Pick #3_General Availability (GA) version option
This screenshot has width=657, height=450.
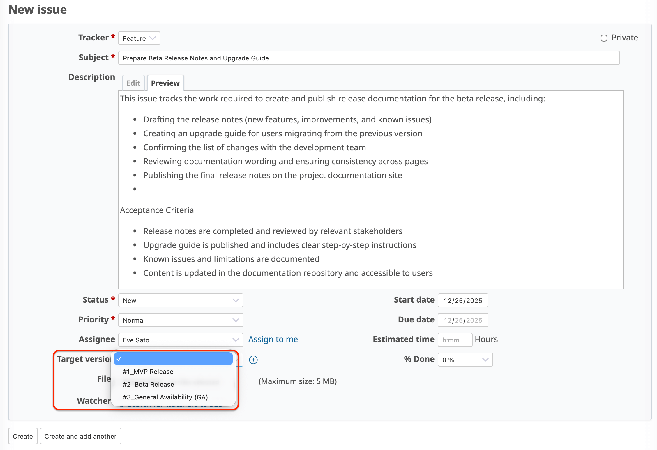click(165, 397)
